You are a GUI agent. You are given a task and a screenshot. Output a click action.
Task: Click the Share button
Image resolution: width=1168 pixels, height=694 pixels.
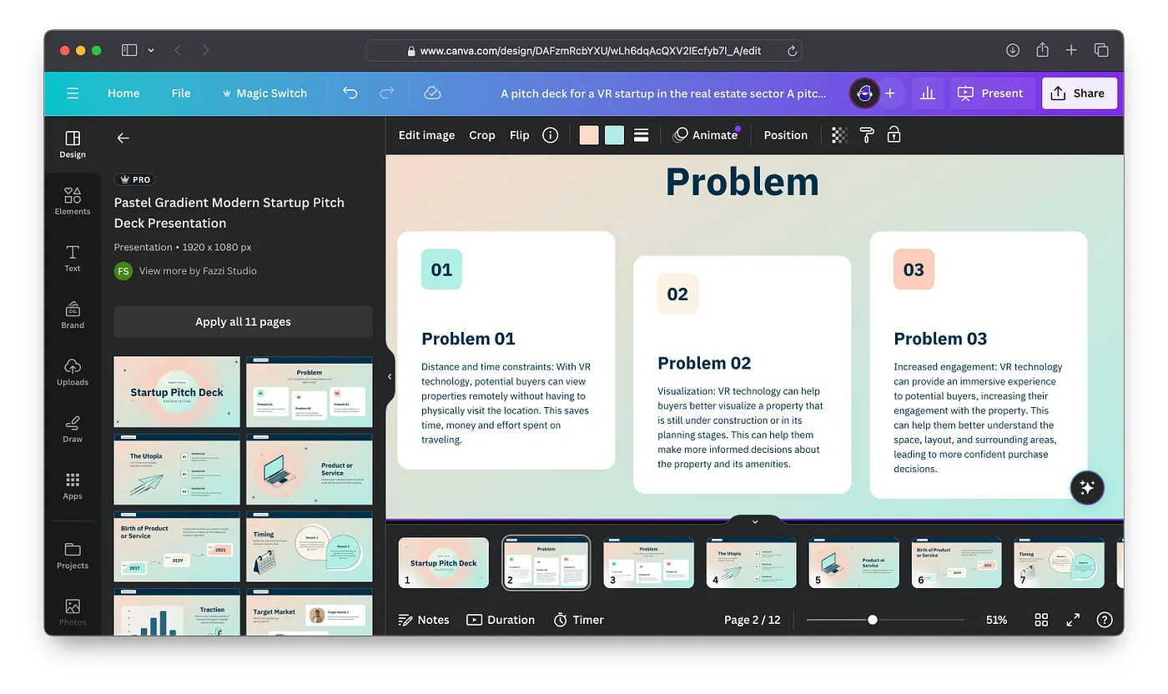1078,93
